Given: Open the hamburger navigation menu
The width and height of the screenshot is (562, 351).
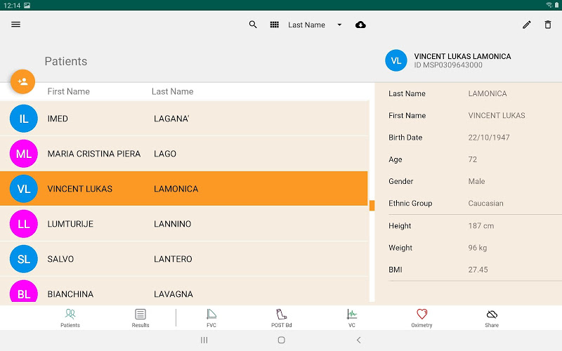Looking at the screenshot, I should tap(15, 25).
